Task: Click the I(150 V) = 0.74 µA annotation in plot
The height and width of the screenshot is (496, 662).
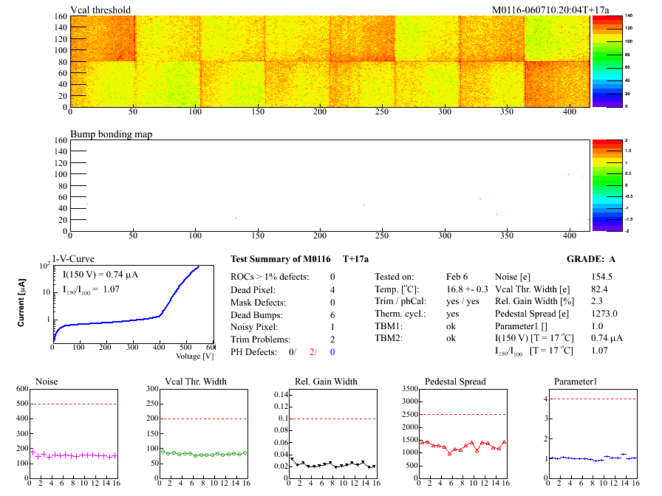Action: tap(101, 275)
